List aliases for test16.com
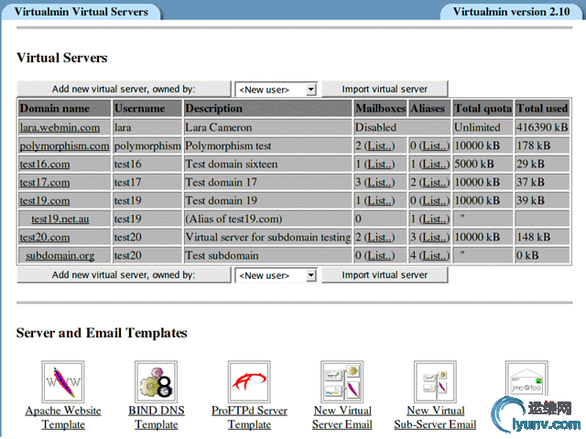 click(x=434, y=165)
